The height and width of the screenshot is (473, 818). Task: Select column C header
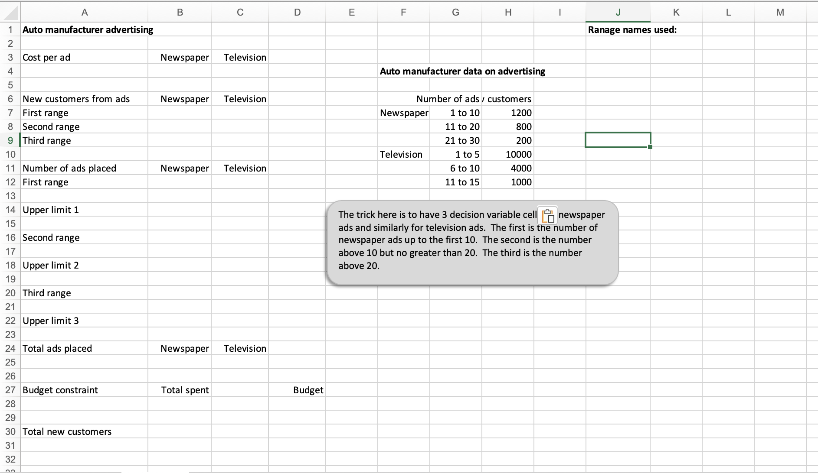click(x=240, y=12)
